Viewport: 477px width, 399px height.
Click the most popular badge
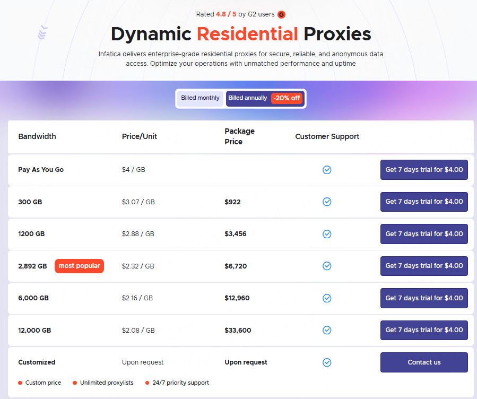tap(79, 266)
